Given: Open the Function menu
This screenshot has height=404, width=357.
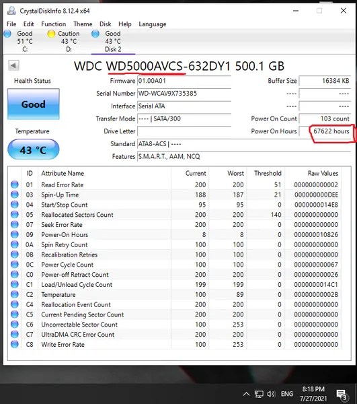Looking at the screenshot, I should point(54,24).
